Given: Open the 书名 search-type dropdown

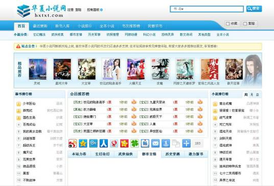Looking at the screenshot, I should pyautogui.click(x=178, y=9).
